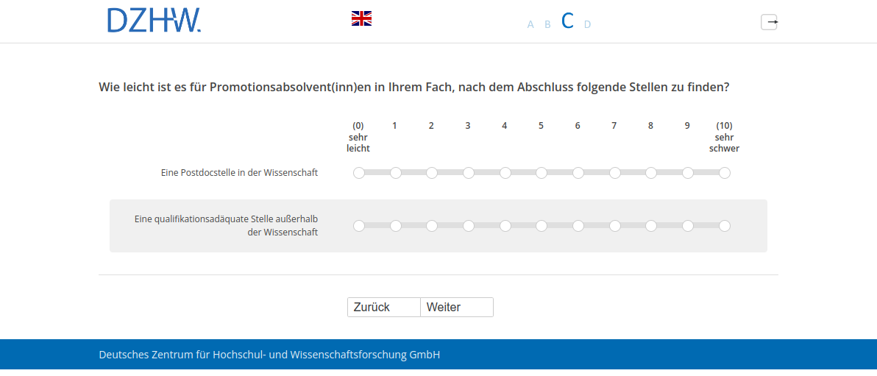Go to section D in progress indicator

pyautogui.click(x=587, y=24)
